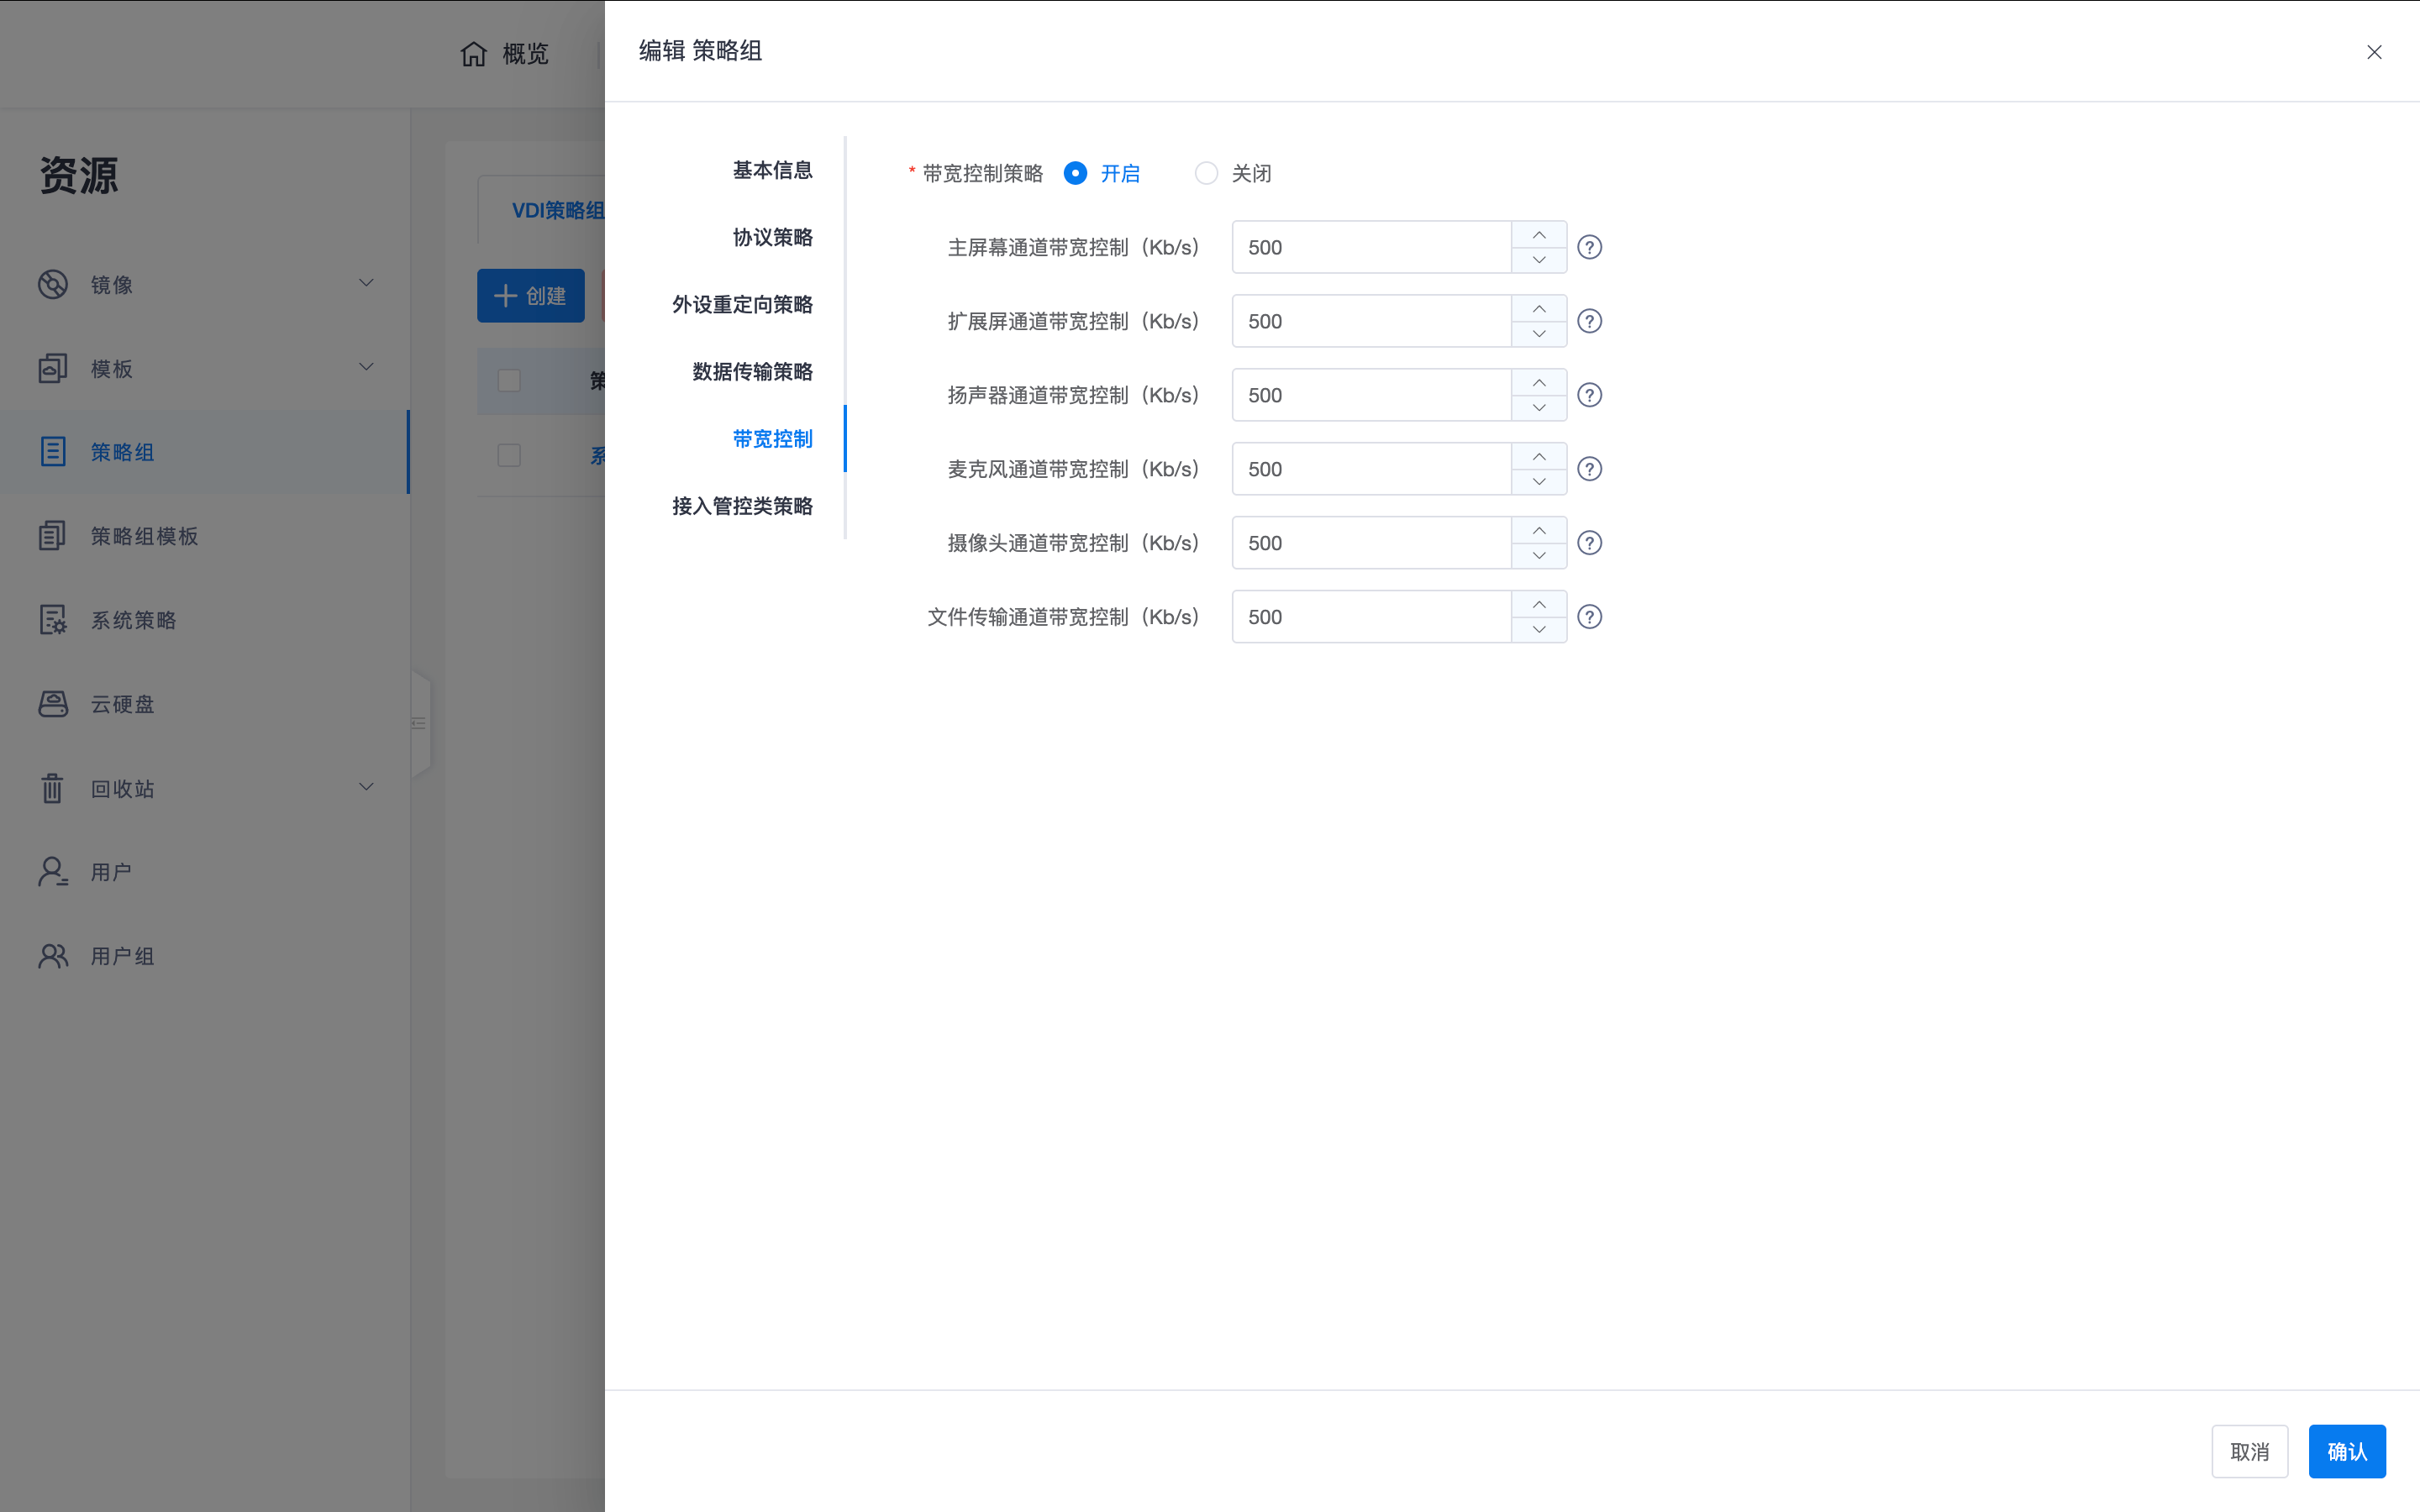Expand the 镜像 menu chevron
Viewport: 2420px width, 1512px height.
tap(366, 283)
